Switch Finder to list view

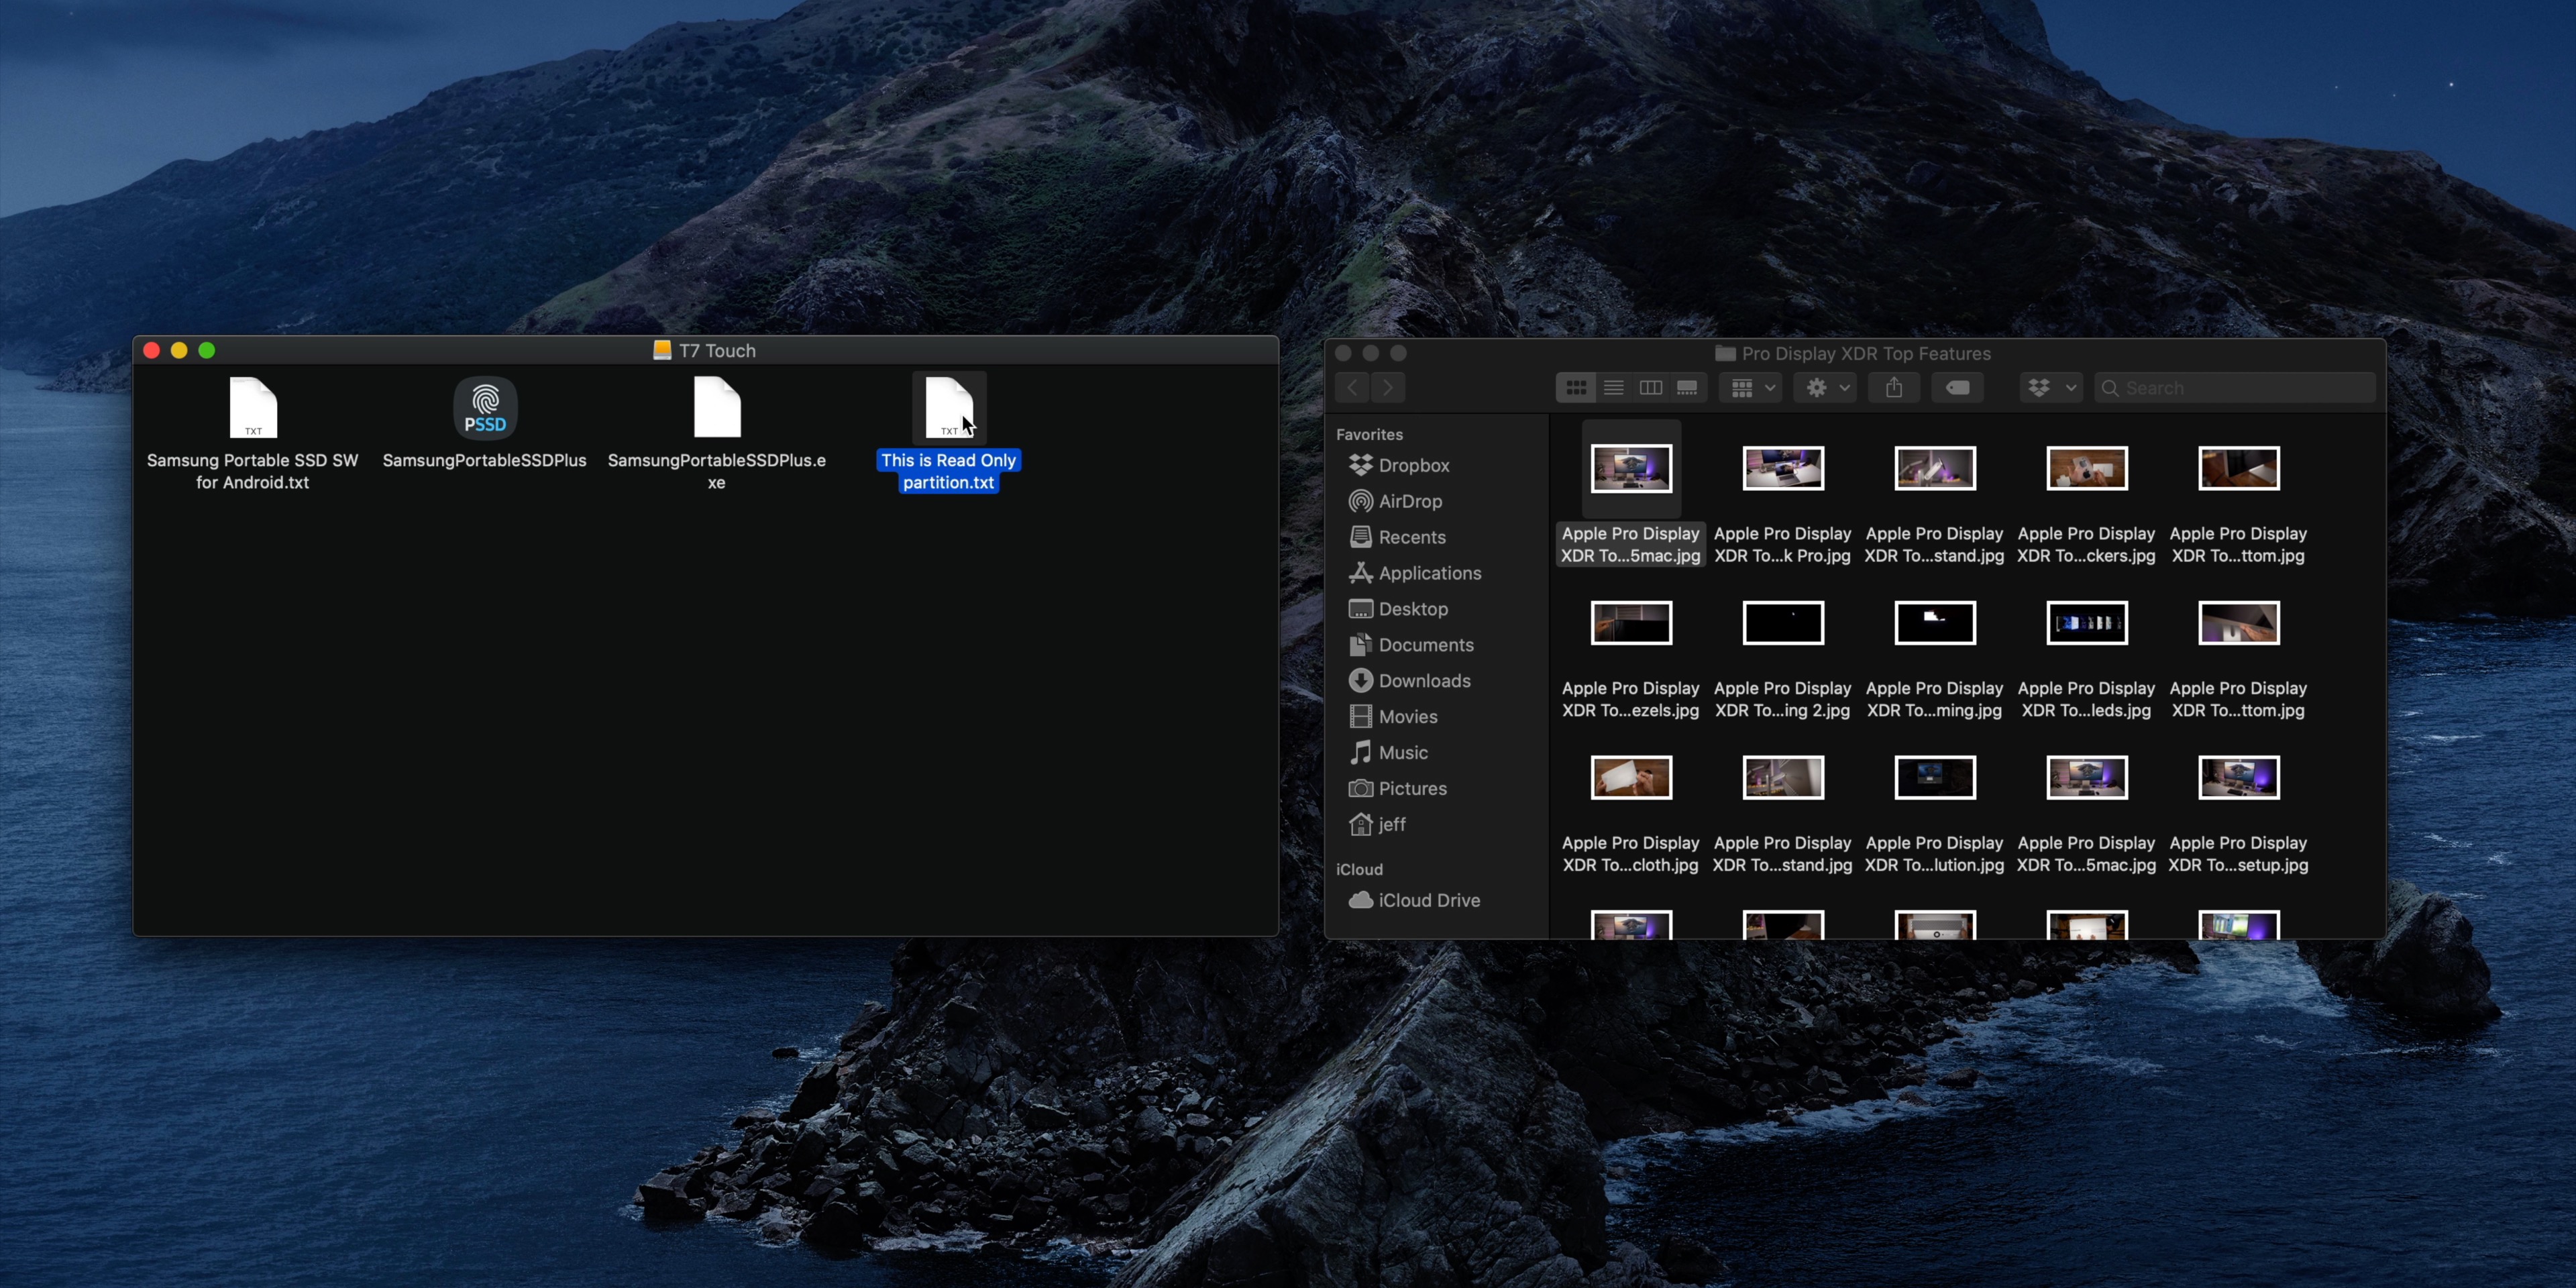coord(1613,388)
